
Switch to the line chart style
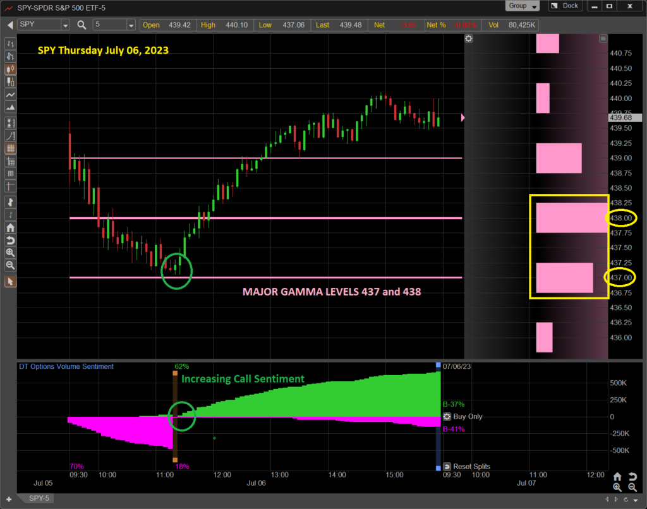pos(10,95)
